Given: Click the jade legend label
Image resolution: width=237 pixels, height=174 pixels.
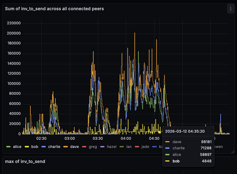Looking at the screenshot, I should click(x=145, y=147).
